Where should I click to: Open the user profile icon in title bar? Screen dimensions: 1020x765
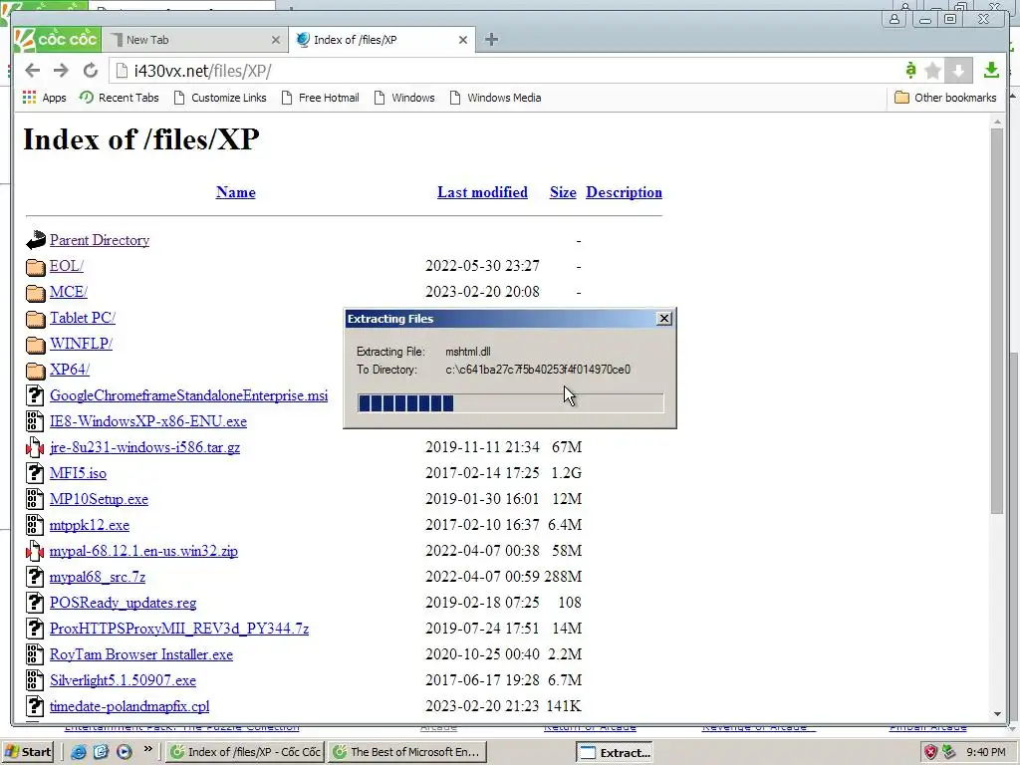click(x=895, y=19)
